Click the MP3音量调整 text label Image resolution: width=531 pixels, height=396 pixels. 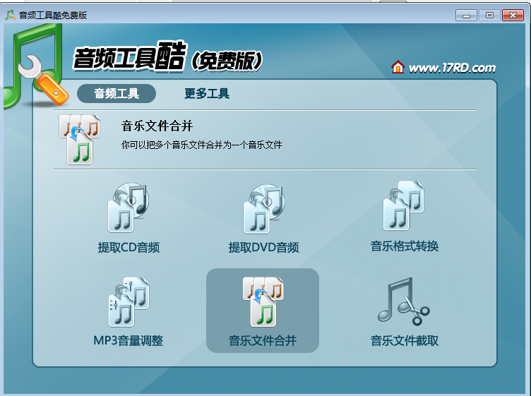(129, 341)
